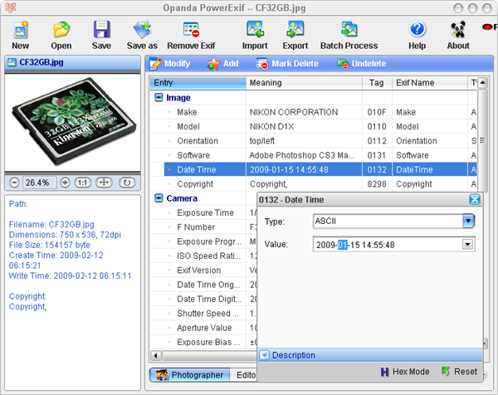Image resolution: width=498 pixels, height=395 pixels.
Task: Collapse the Image group in the list
Action: point(159,98)
